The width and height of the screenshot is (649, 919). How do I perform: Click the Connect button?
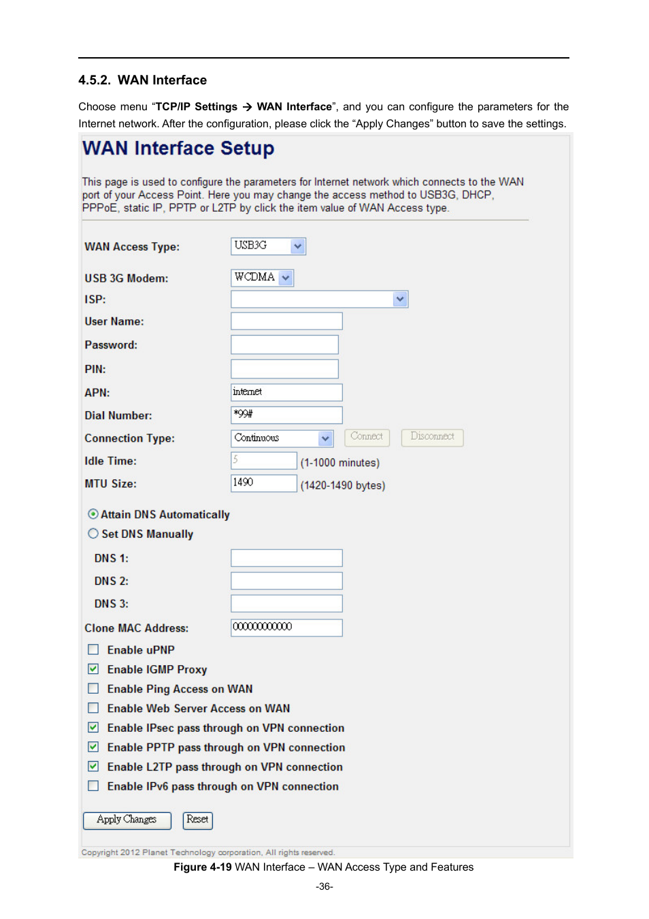pos(367,437)
